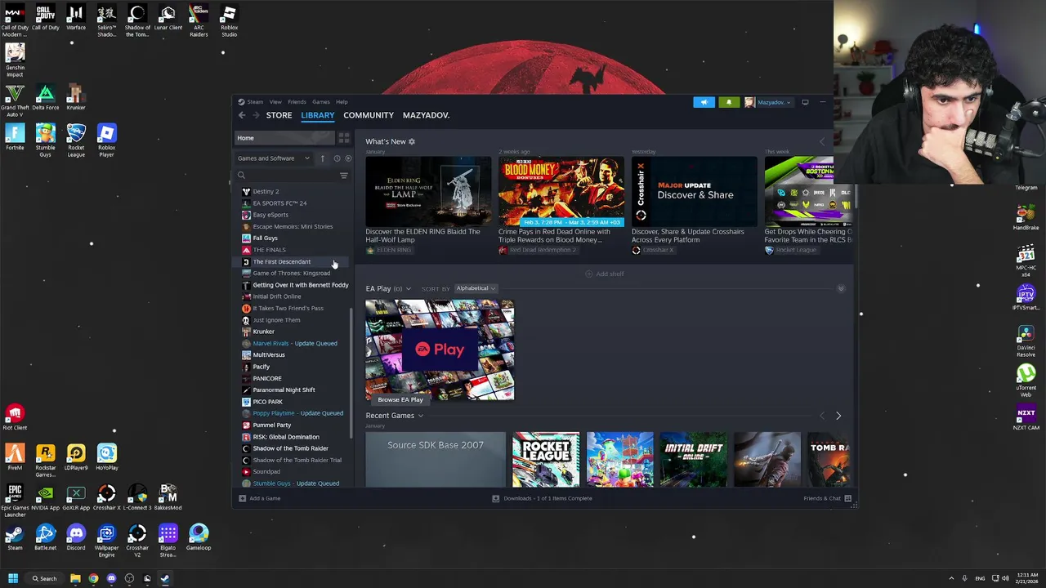Screen dimensions: 1046x588
Task: Open What's New settings gear
Action: point(412,141)
